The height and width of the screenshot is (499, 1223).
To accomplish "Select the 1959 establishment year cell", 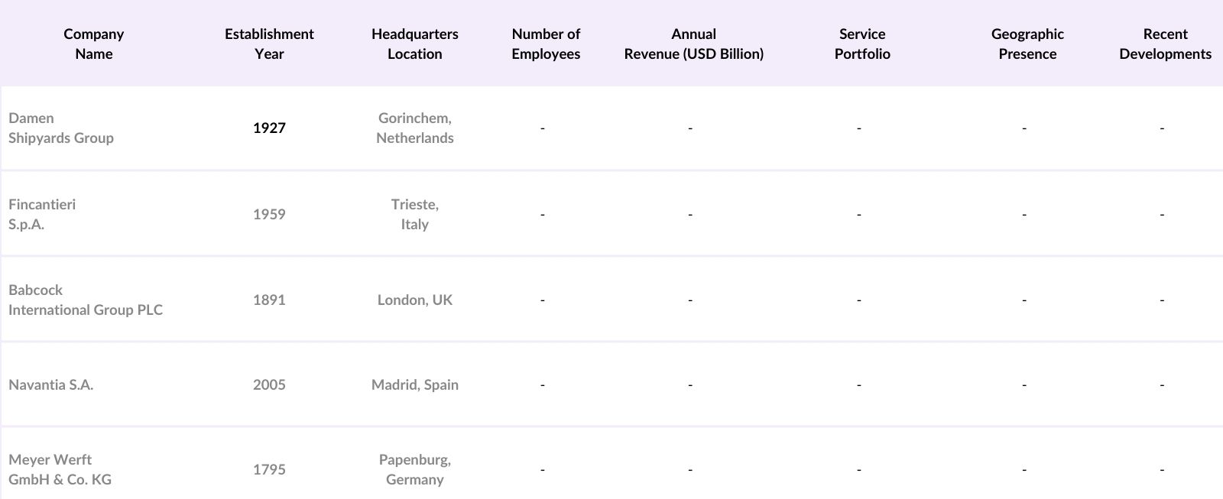I will tap(269, 214).
